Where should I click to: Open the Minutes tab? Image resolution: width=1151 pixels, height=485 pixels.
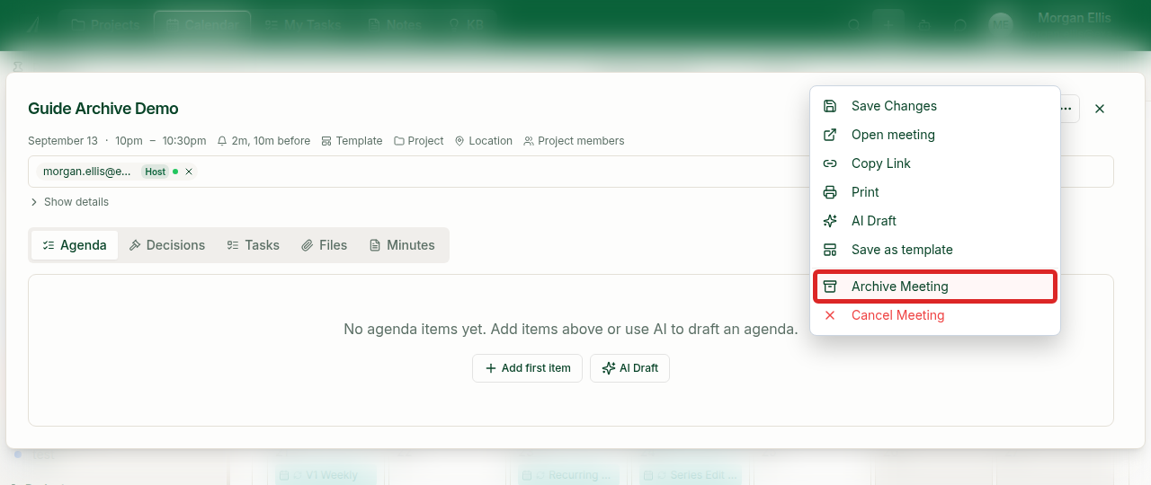coord(402,245)
